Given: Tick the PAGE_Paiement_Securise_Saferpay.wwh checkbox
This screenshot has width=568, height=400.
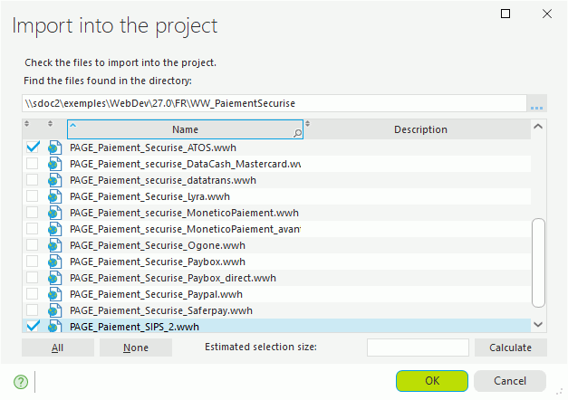Looking at the screenshot, I should (33, 310).
